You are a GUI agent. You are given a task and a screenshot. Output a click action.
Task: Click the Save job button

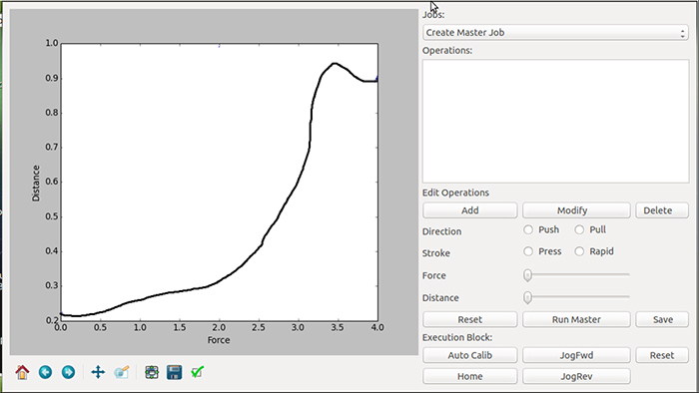pos(662,319)
